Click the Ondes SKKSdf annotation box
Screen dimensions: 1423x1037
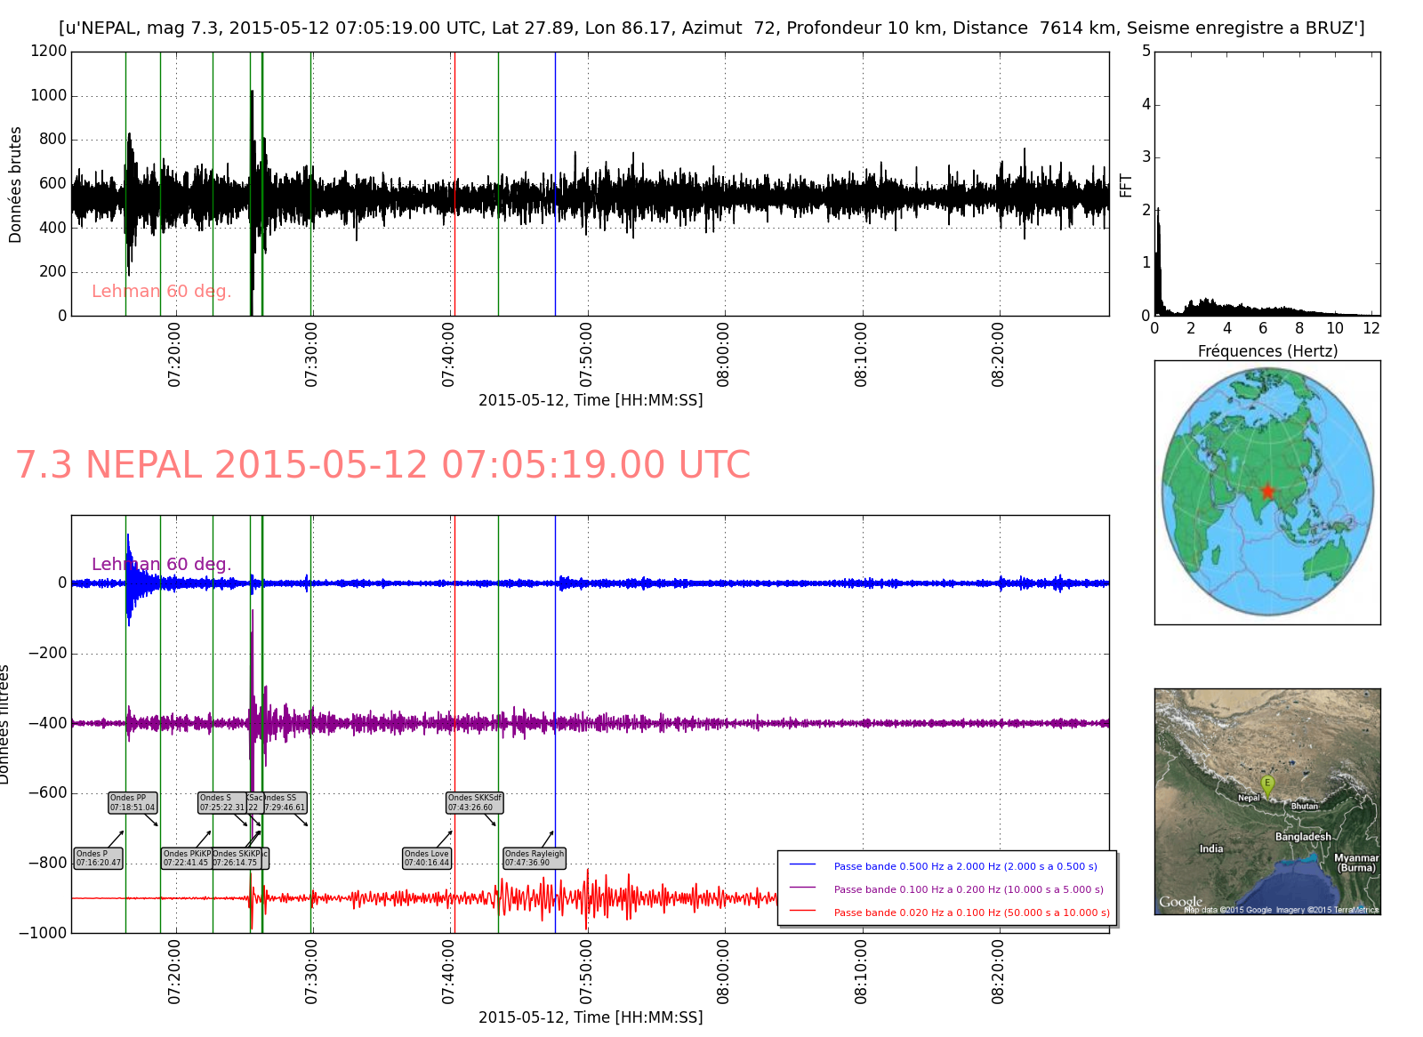coord(474,803)
